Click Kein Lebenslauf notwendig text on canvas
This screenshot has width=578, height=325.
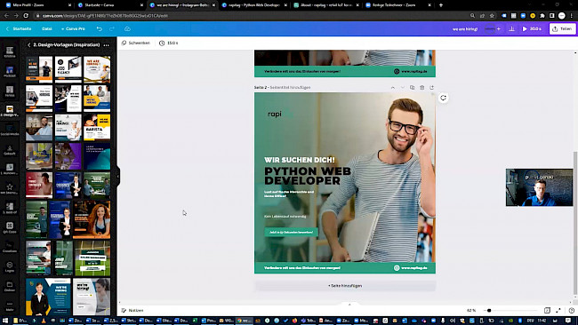pos(285,217)
